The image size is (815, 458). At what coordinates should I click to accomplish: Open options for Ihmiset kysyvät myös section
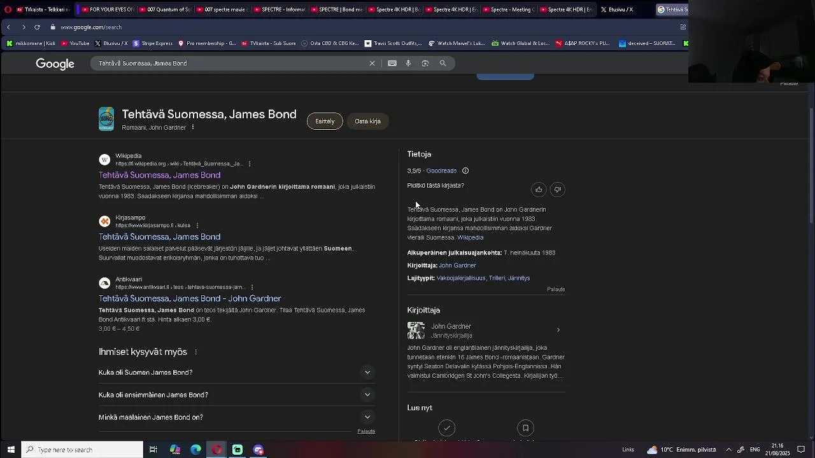coord(195,352)
